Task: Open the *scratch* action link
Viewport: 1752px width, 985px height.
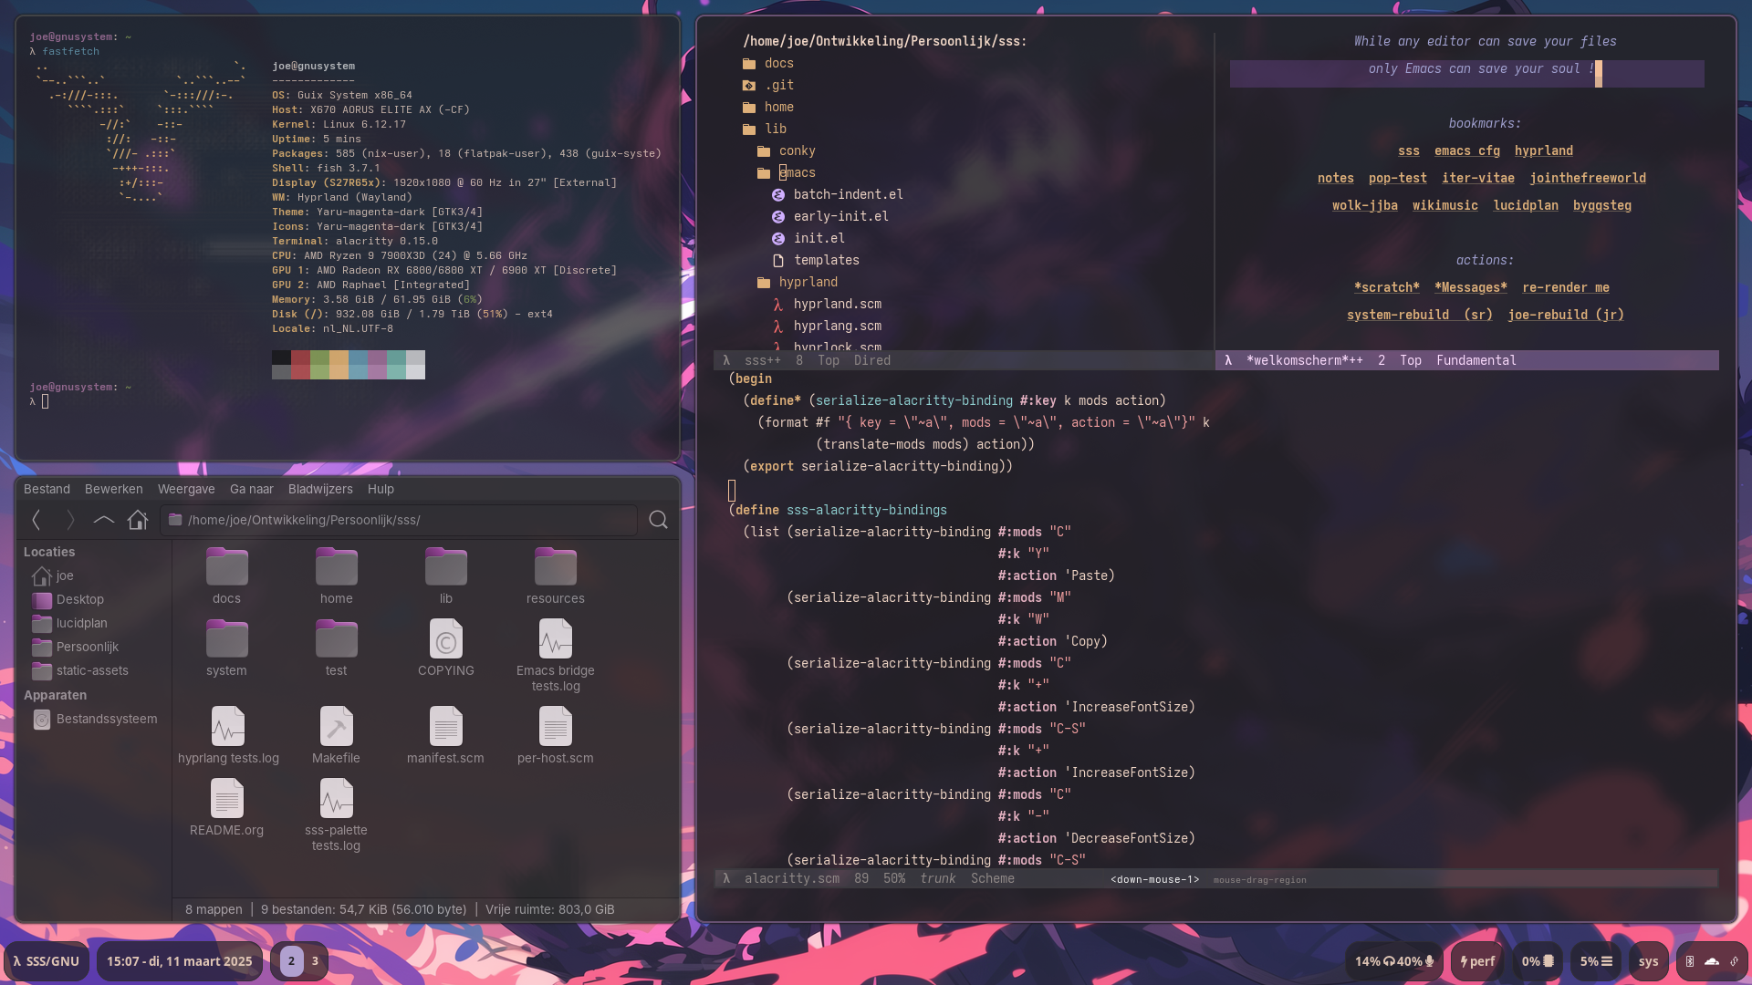Action: (x=1386, y=287)
